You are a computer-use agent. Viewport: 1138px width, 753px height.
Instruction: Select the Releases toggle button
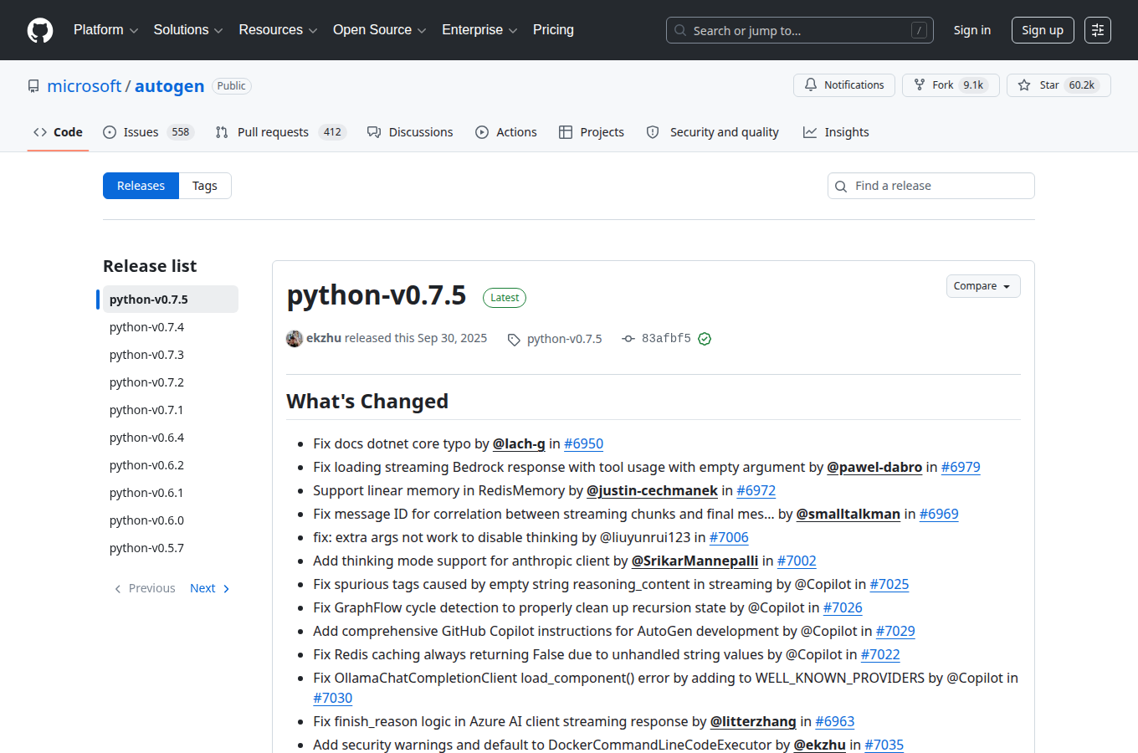(141, 186)
